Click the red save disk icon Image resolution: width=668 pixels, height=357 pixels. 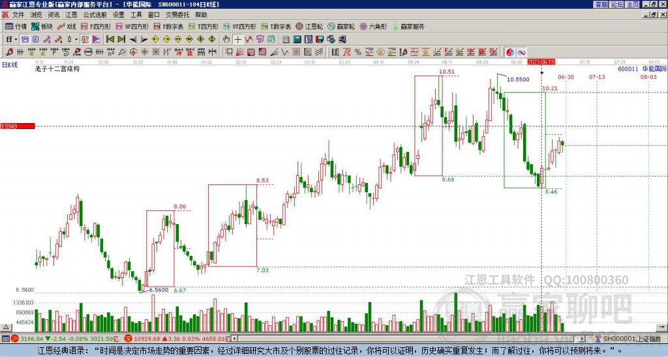pyautogui.click(x=320, y=40)
